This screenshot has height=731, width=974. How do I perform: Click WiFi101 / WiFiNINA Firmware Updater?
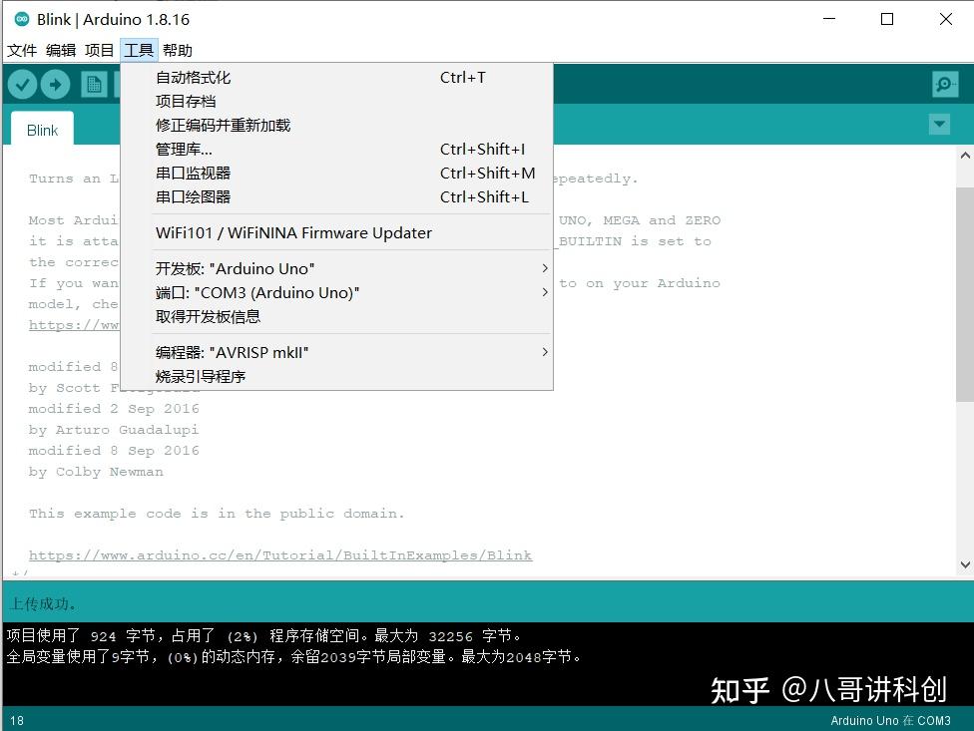294,232
